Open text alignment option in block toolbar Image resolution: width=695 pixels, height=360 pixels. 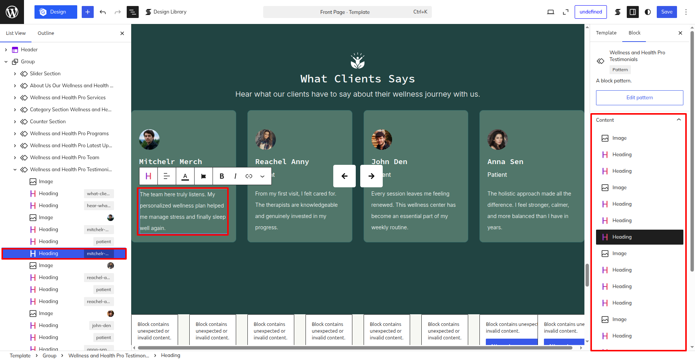(167, 176)
